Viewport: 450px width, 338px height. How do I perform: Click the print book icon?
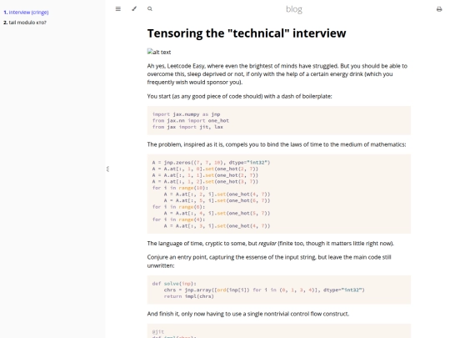[439, 9]
